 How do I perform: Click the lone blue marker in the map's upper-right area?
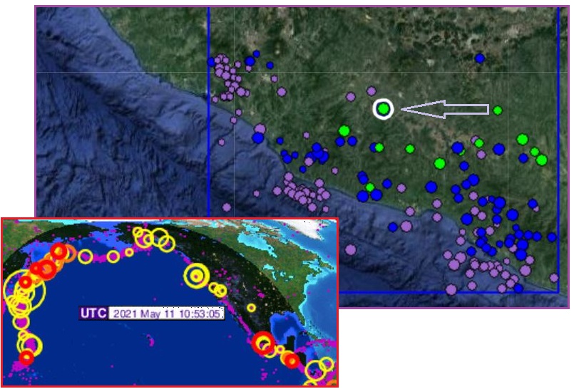(x=480, y=58)
